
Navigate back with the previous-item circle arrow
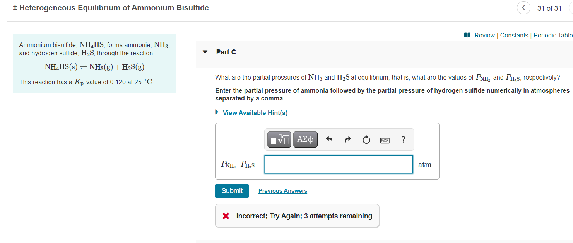tap(523, 8)
